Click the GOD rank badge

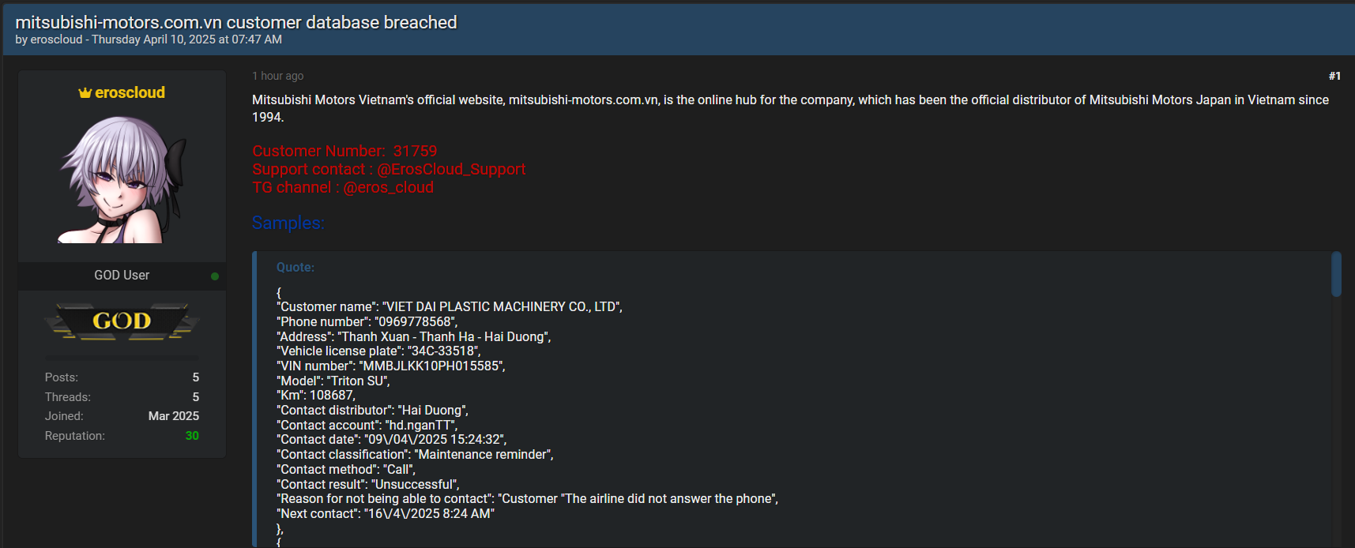point(122,321)
